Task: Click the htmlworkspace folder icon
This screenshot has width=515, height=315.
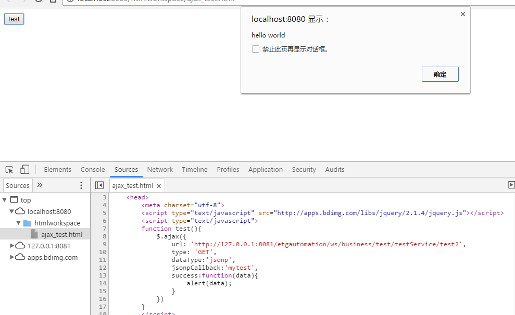Action: tap(27, 223)
